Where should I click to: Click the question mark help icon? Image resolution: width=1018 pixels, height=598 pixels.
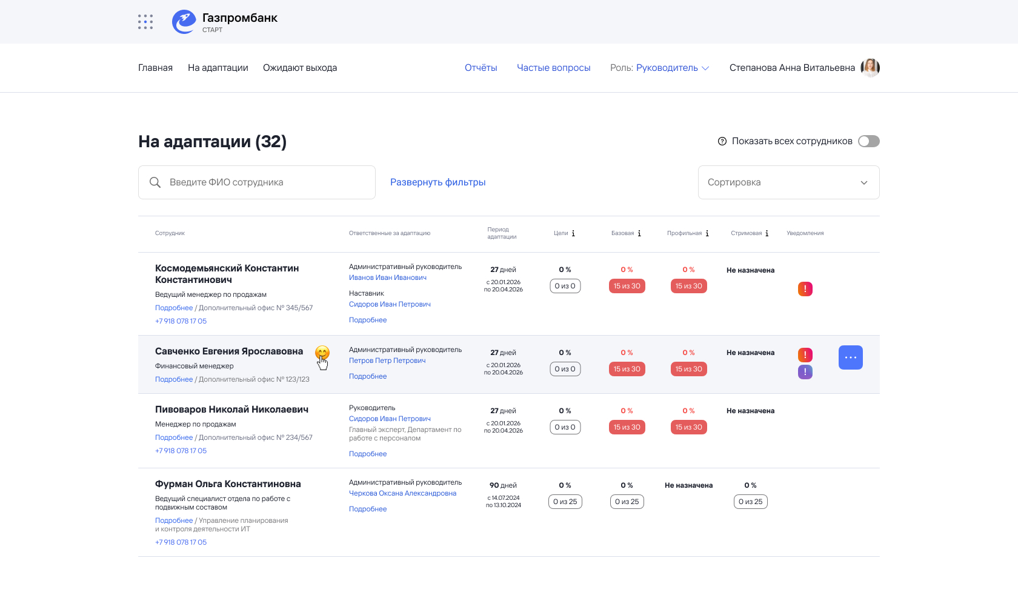pyautogui.click(x=722, y=141)
